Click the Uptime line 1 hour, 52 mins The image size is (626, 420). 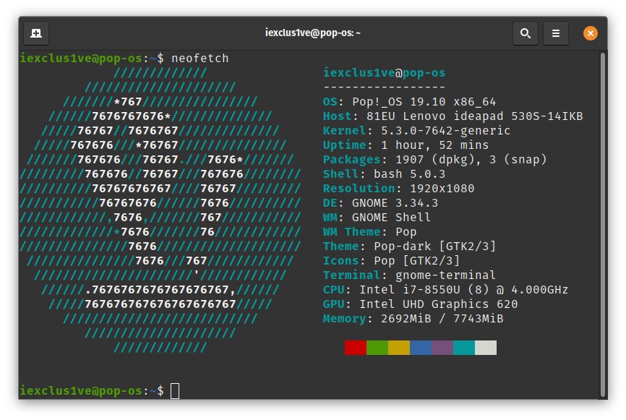[x=406, y=145]
